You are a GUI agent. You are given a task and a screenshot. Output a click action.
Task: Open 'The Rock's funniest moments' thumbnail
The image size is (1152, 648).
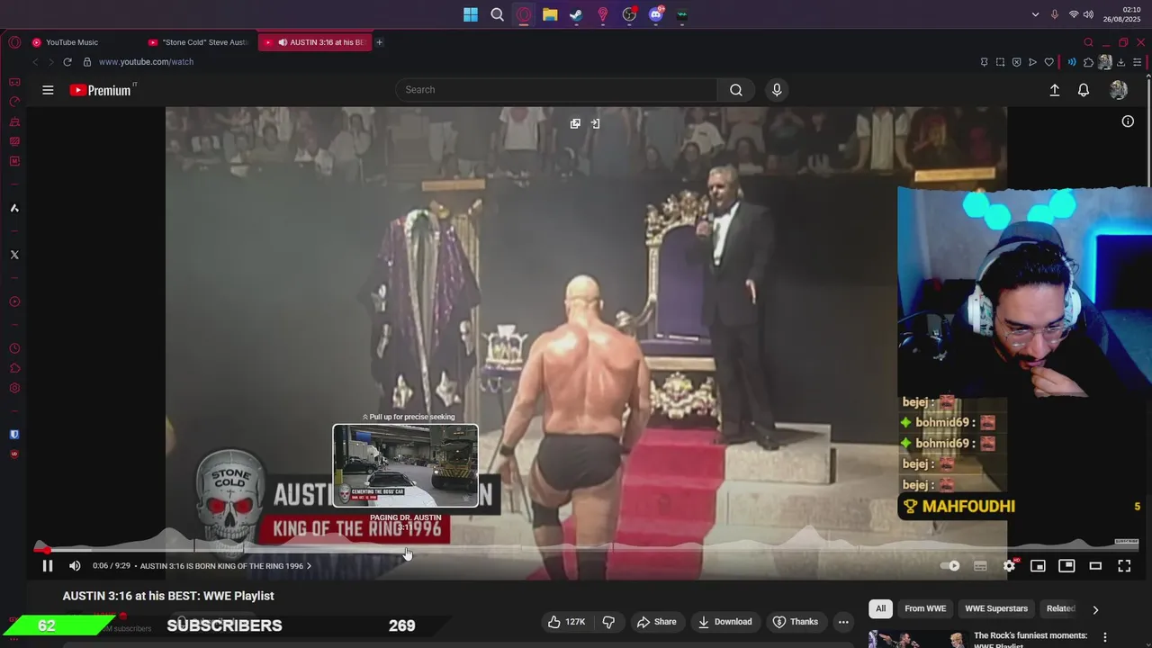coord(916,639)
